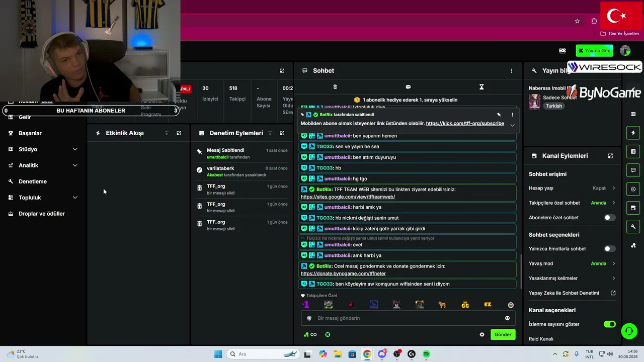The width and height of the screenshot is (644, 362).
Task: Pick the EZ emote
Action: tap(488, 305)
